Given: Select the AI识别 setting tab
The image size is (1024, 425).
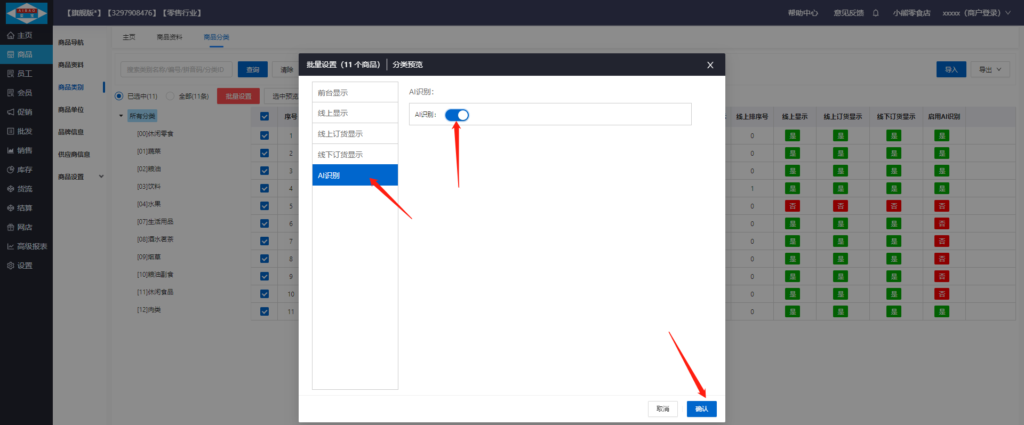Looking at the screenshot, I should (355, 175).
